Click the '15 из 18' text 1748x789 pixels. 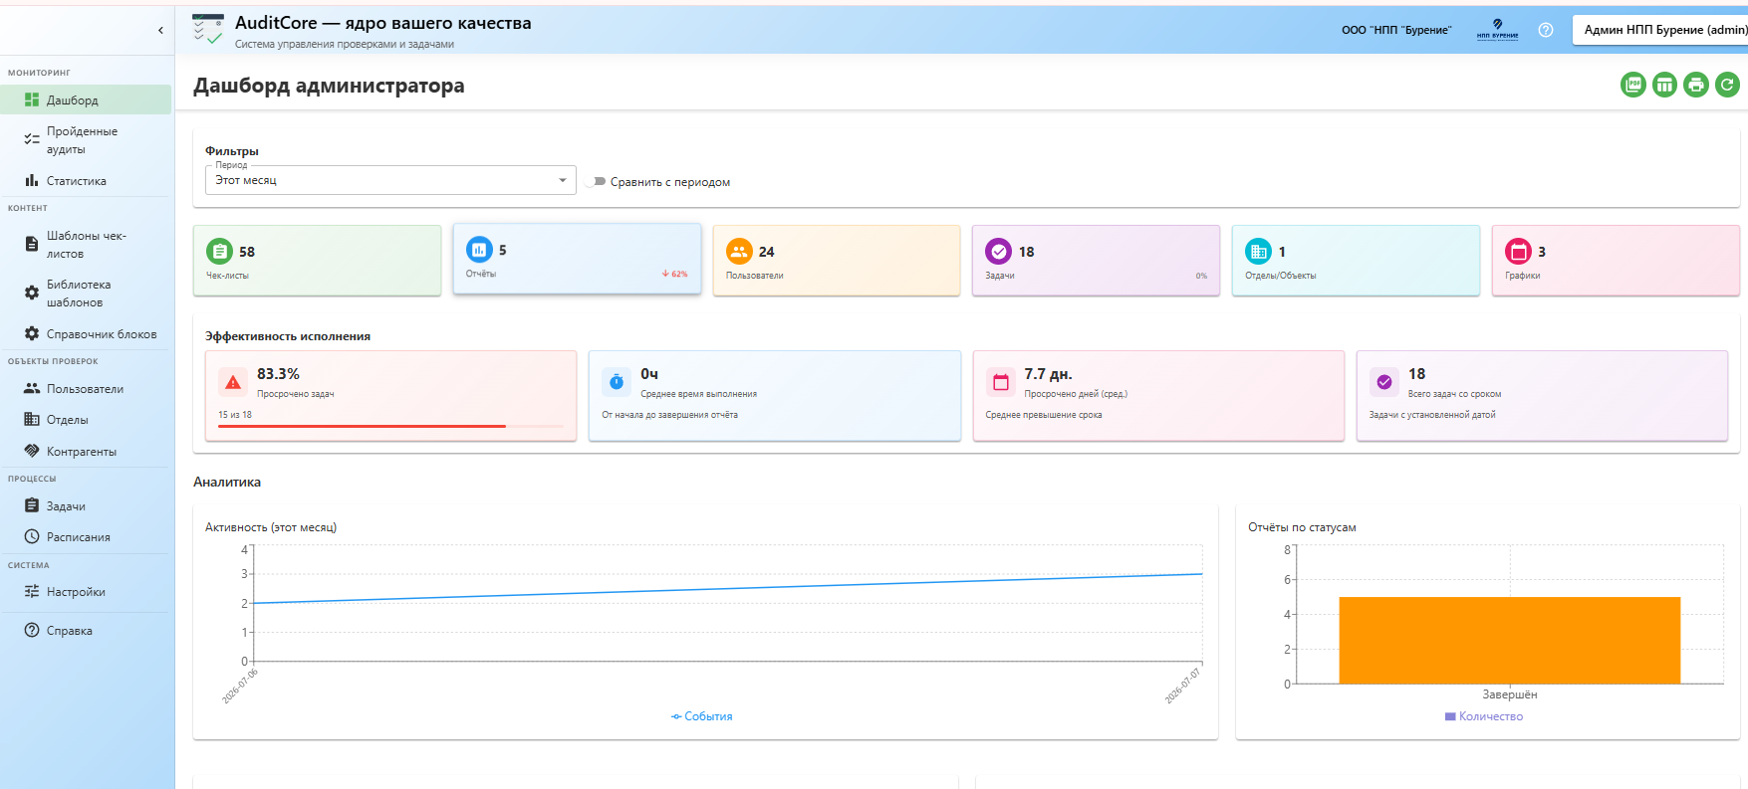(x=235, y=415)
